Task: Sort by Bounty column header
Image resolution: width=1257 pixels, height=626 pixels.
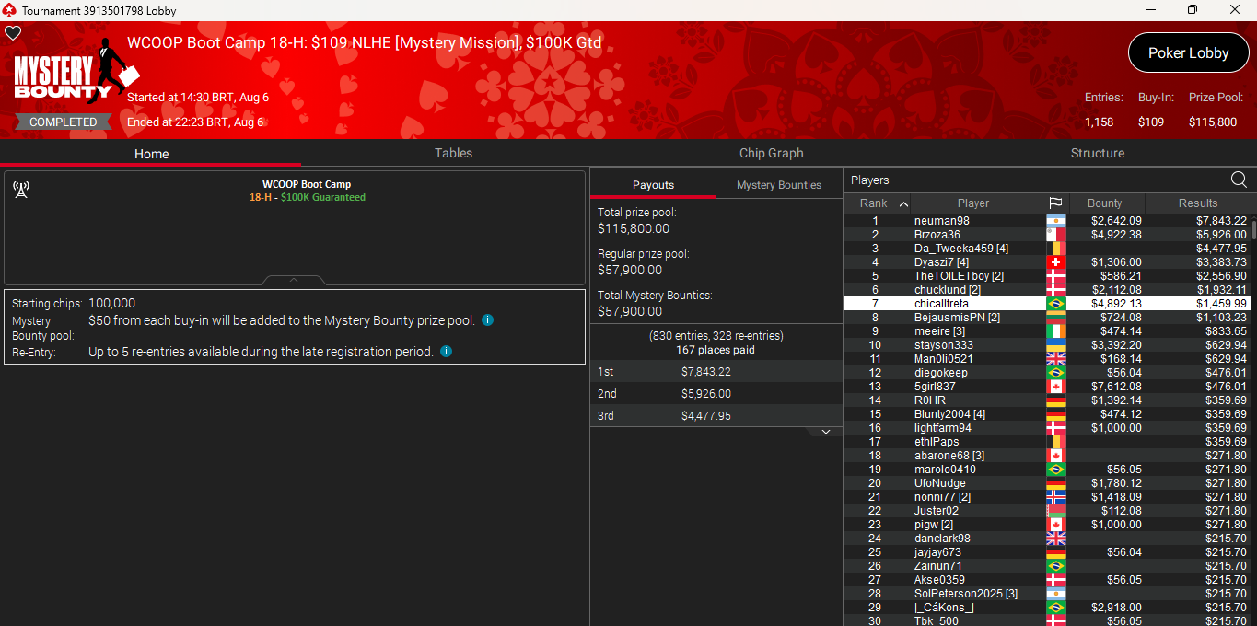Action: click(1105, 203)
